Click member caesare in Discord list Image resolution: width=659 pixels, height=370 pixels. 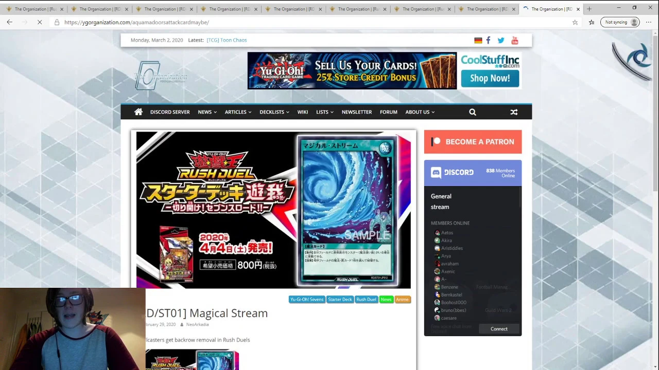click(448, 318)
